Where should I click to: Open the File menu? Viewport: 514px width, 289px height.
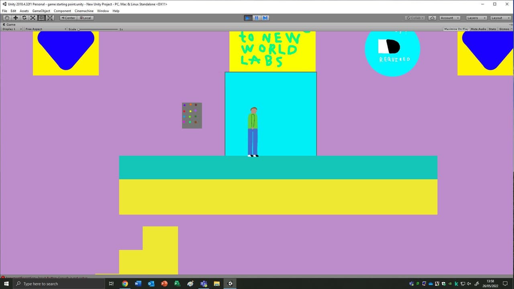[x=5, y=11]
